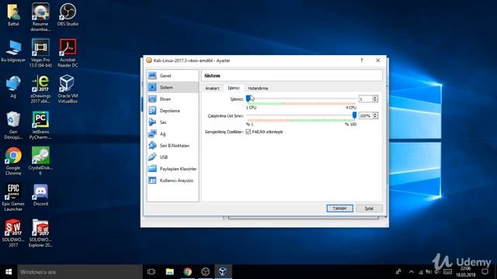Open Paylaşılan Klasörler settings
Screen dimensions: 497x279
coord(172,169)
